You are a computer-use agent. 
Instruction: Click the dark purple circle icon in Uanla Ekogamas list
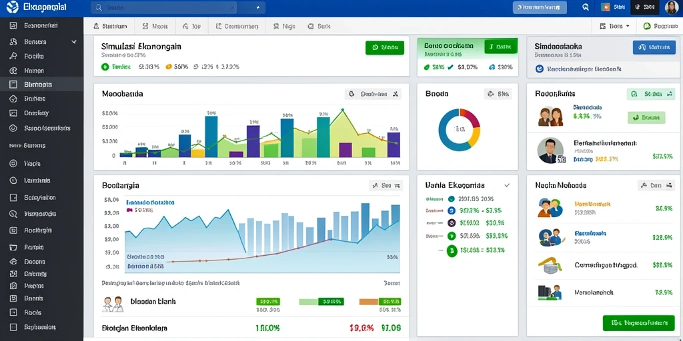[x=452, y=222]
